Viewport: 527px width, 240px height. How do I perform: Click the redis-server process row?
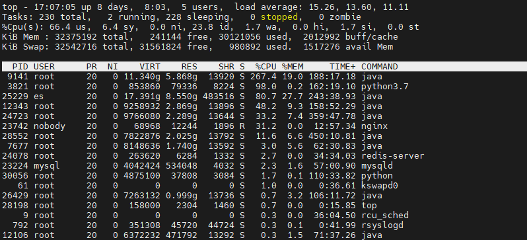tap(263, 156)
